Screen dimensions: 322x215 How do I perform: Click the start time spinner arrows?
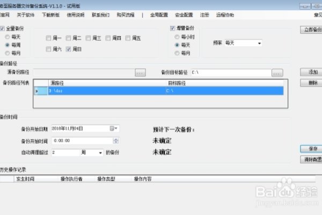pos(116,141)
